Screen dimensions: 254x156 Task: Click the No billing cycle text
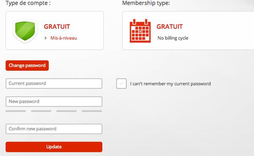click(173, 38)
